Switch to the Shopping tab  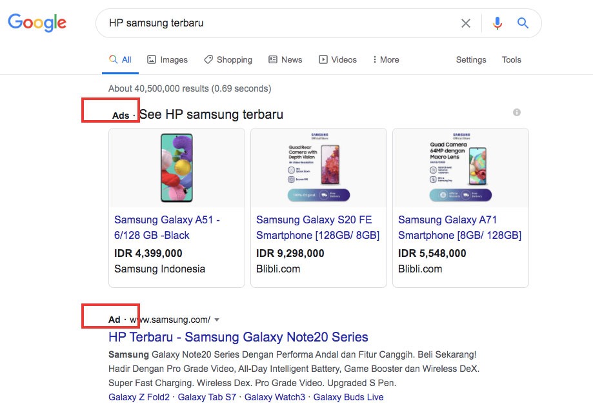pos(228,60)
